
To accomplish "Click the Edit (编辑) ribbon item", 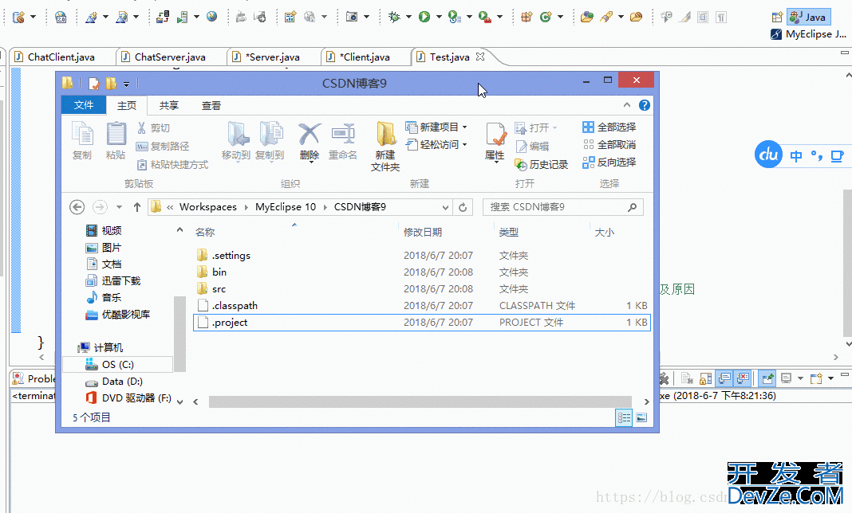I will point(532,146).
